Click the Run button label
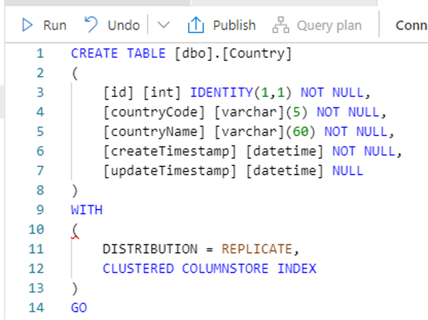 pyautogui.click(x=55, y=25)
